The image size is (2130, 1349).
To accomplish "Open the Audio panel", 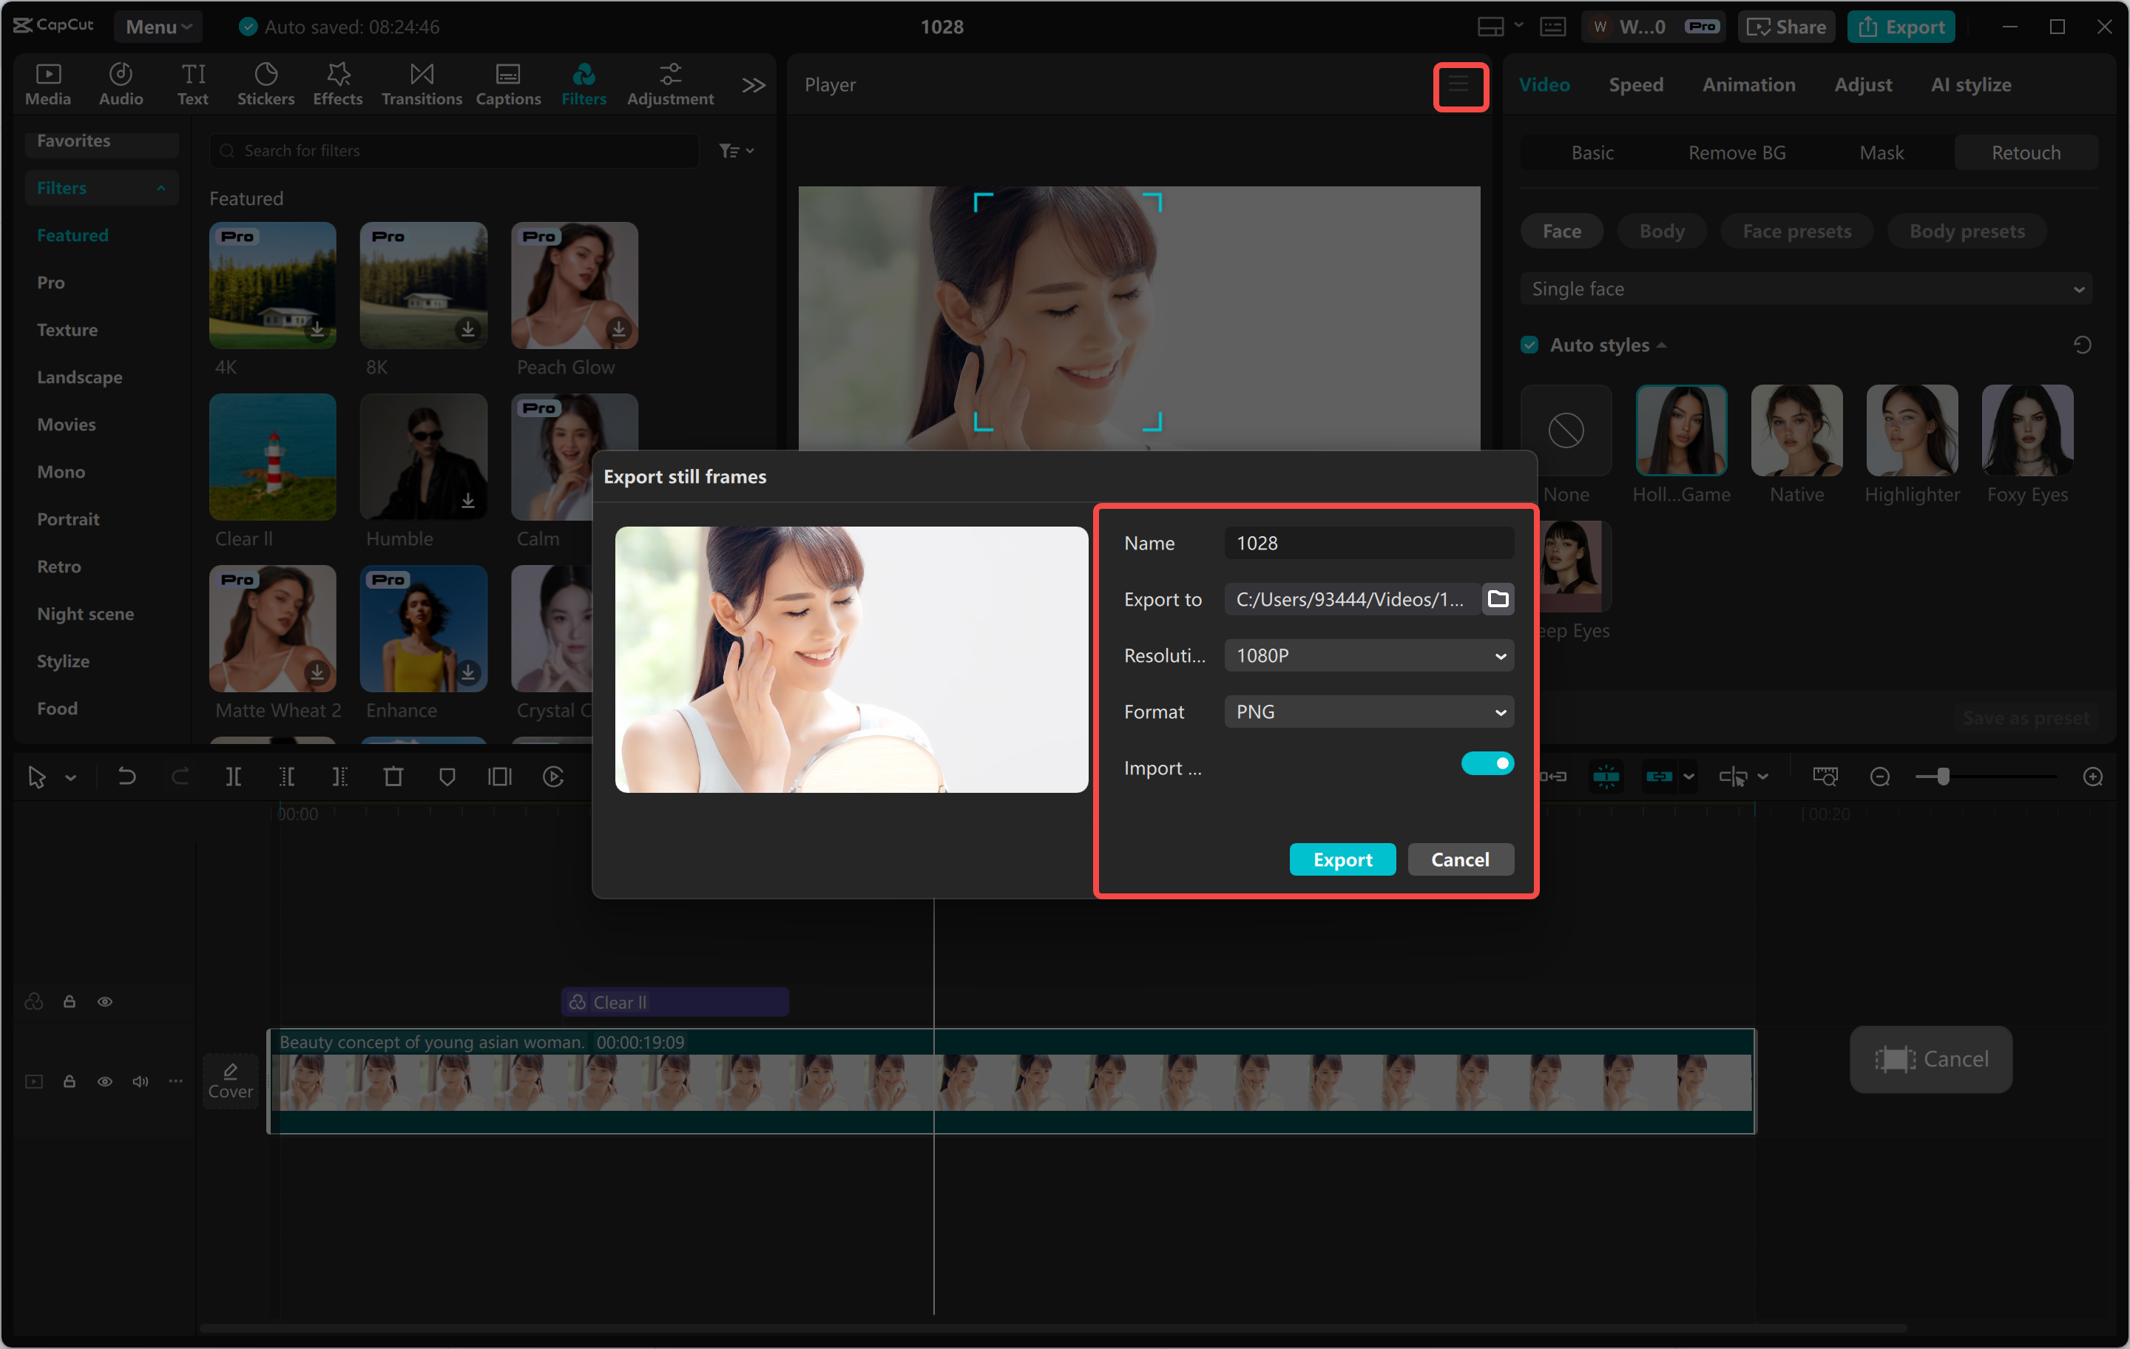I will tap(121, 83).
